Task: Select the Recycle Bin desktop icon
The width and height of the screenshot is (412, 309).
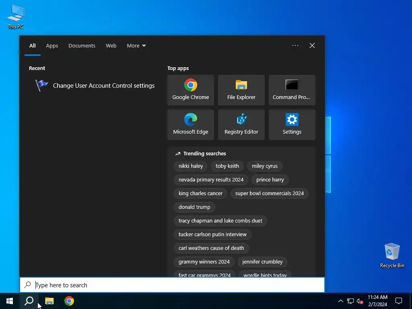Action: pos(392,255)
